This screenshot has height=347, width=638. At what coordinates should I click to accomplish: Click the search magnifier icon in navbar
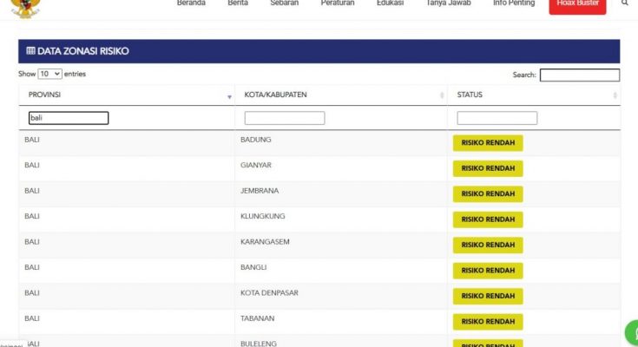point(625,3)
